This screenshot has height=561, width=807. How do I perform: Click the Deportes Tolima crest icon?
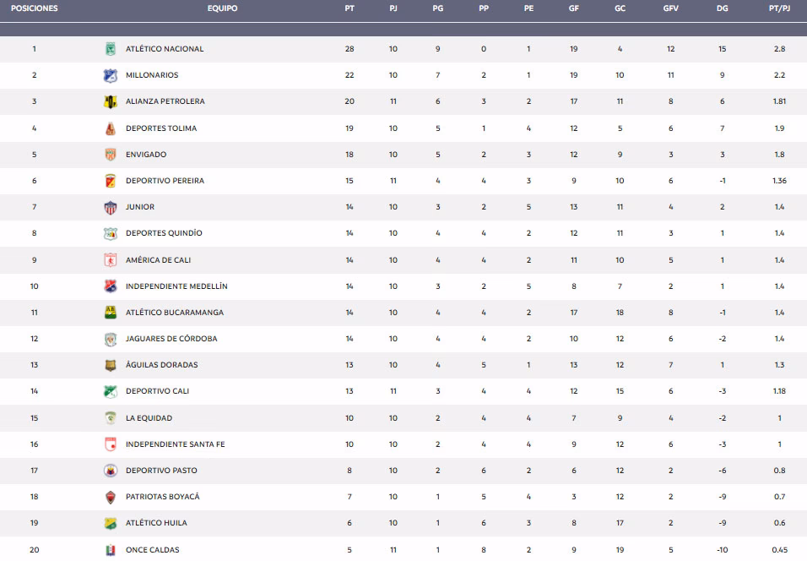pos(110,128)
